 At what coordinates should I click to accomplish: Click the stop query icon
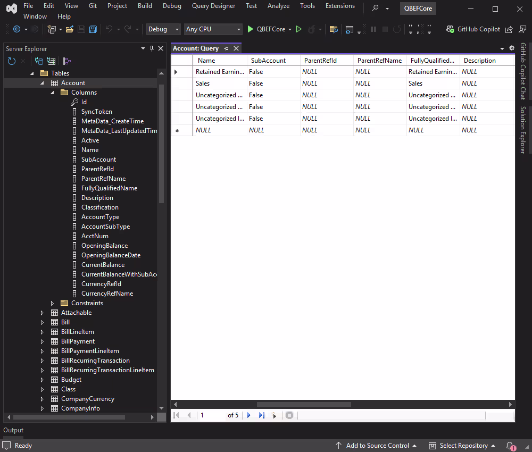[x=289, y=415]
